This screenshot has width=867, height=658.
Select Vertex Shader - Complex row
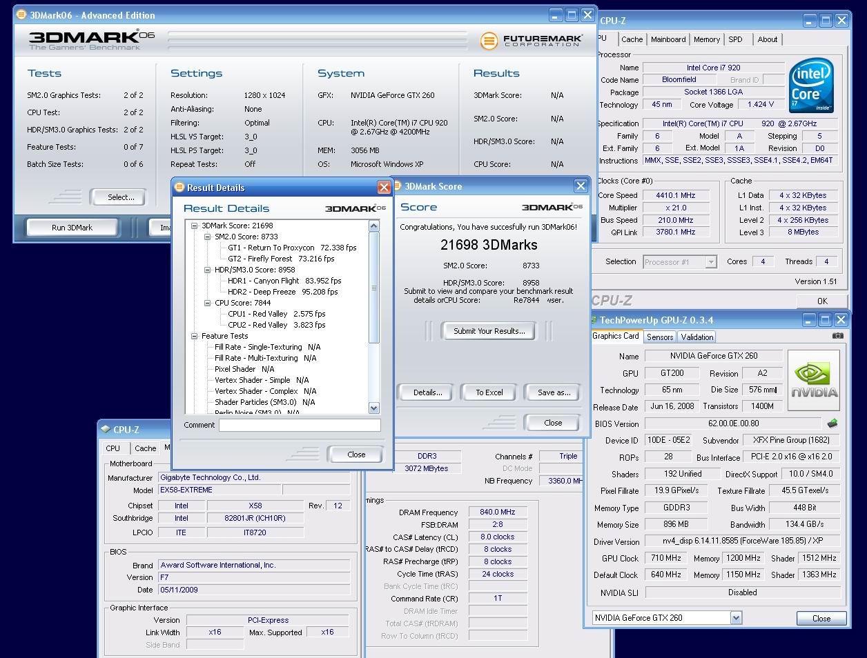tap(265, 391)
